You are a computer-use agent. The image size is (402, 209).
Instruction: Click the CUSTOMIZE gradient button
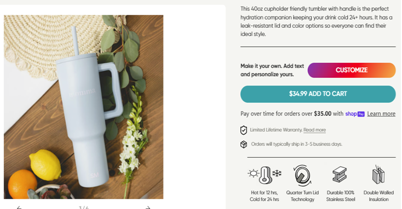pyautogui.click(x=352, y=70)
